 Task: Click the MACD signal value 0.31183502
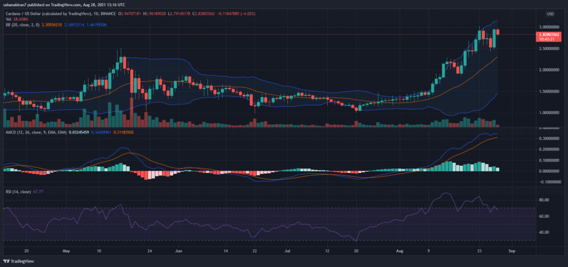tap(124, 132)
